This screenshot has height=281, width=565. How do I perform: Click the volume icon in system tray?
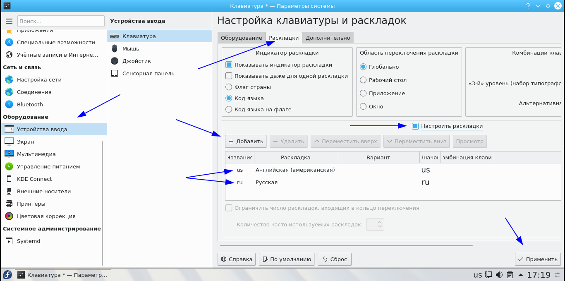tap(499, 275)
